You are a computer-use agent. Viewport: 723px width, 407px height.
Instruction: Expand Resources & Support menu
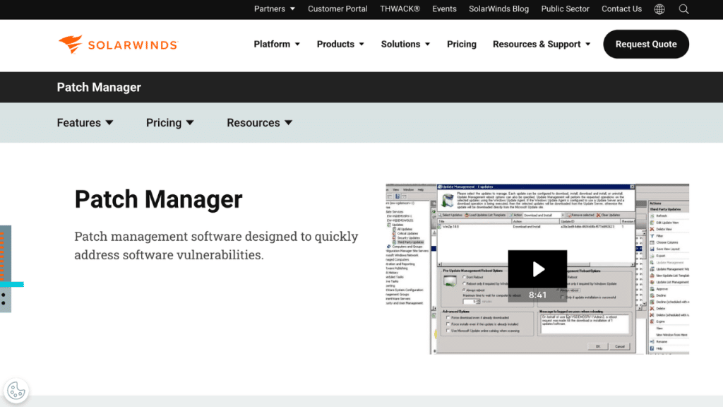pos(542,45)
